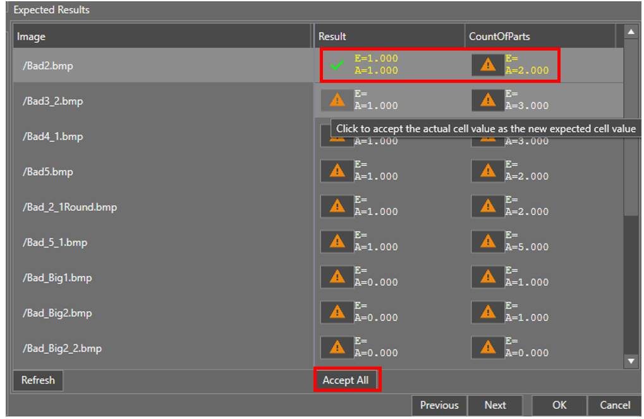Click the CountOfParts column header

coord(539,37)
